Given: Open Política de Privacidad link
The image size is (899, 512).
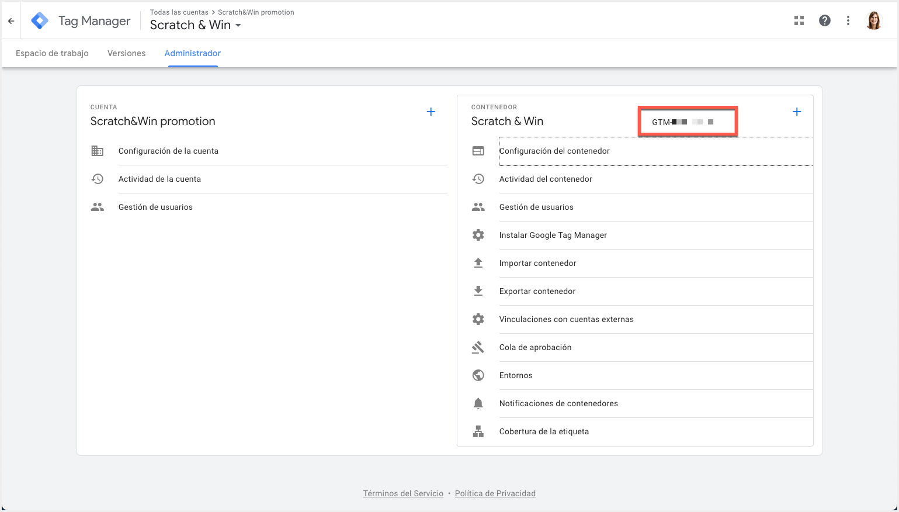Looking at the screenshot, I should pyautogui.click(x=495, y=493).
